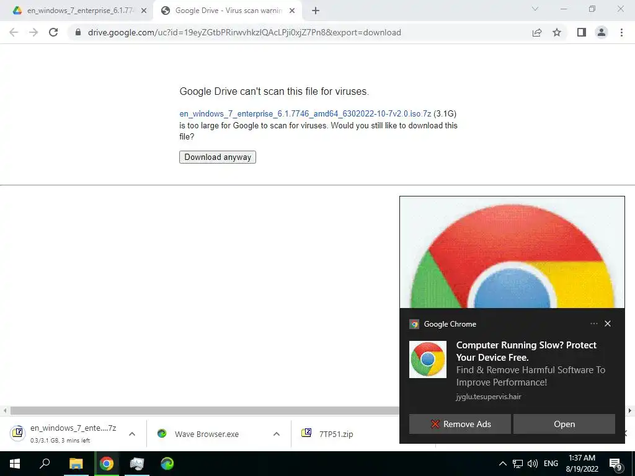Open the Action Center notifications icon

coord(616,464)
